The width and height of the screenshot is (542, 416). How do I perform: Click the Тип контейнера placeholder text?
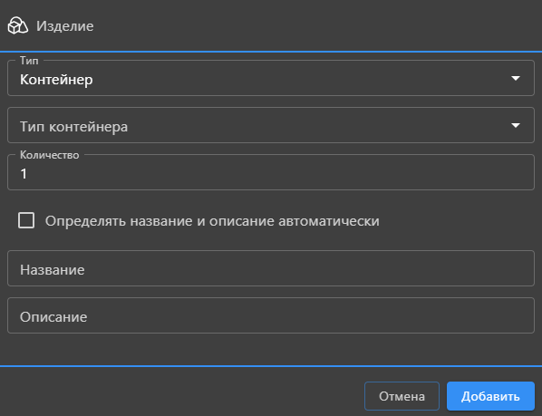[x=74, y=127]
